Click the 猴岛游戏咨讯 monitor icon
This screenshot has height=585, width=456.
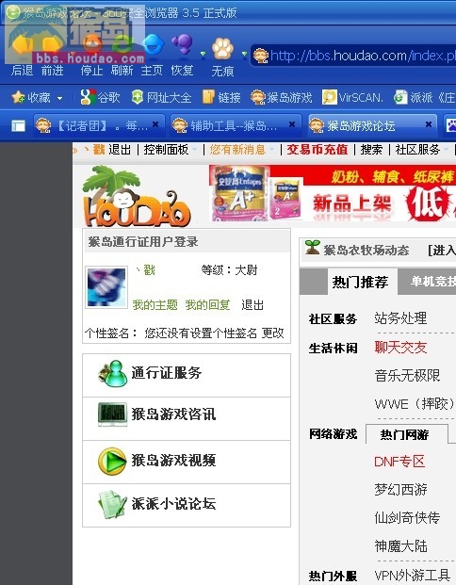coord(112,414)
